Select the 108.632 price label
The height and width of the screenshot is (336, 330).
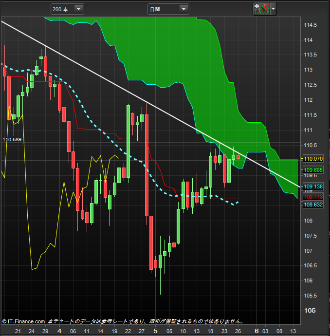click(313, 205)
